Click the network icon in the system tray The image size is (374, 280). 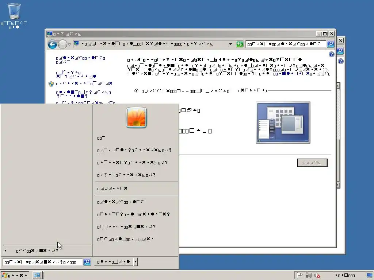pyautogui.click(x=308, y=276)
